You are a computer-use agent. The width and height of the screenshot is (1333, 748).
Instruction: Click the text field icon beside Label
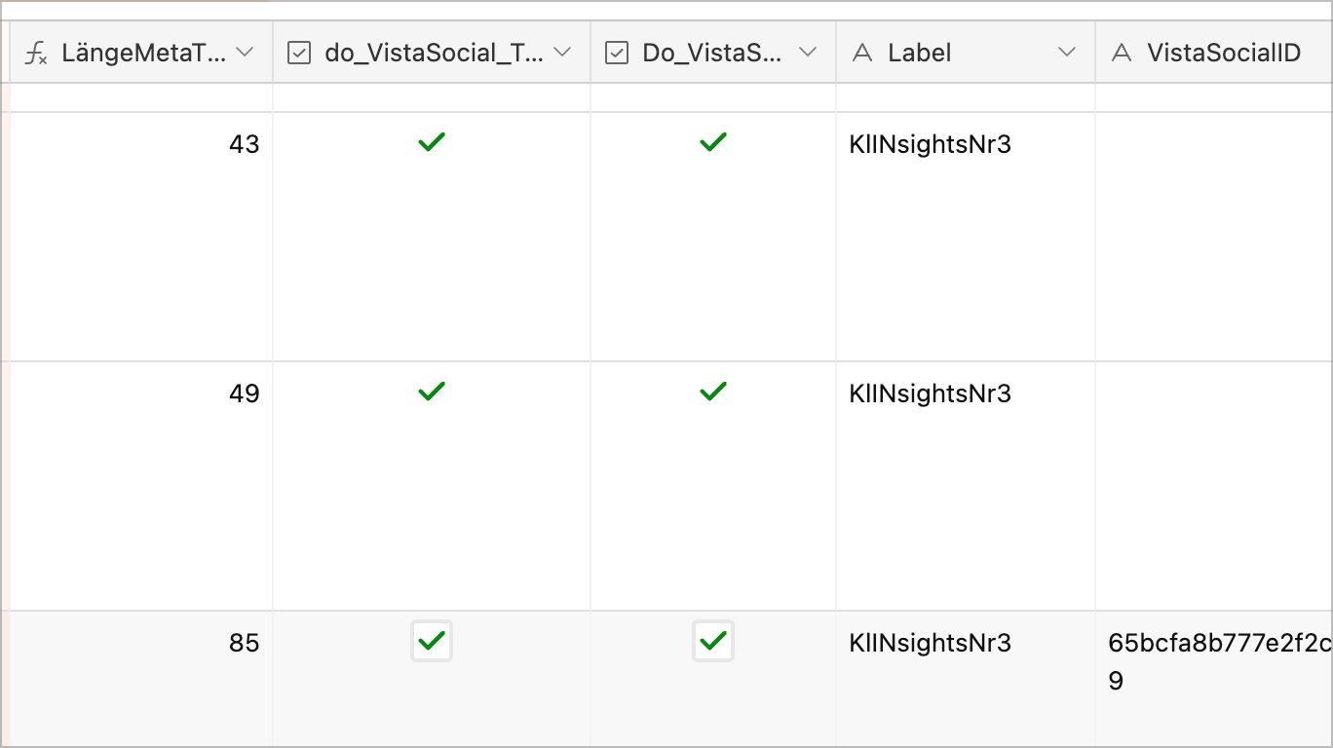(x=861, y=54)
